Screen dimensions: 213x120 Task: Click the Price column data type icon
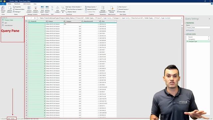coord(100,21)
